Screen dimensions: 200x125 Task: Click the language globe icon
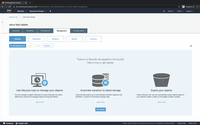tap(17, 123)
